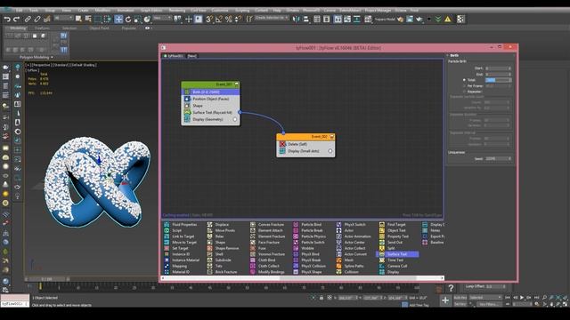Click the Display (Small dots) output circle
The image size is (570, 320).
tap(330, 151)
